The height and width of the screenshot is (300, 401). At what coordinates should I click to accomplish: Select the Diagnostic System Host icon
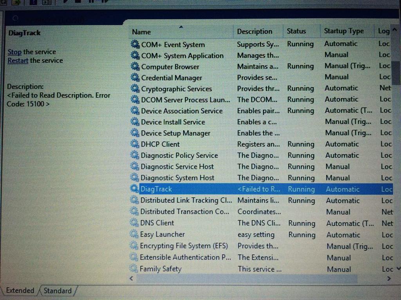[x=134, y=178]
